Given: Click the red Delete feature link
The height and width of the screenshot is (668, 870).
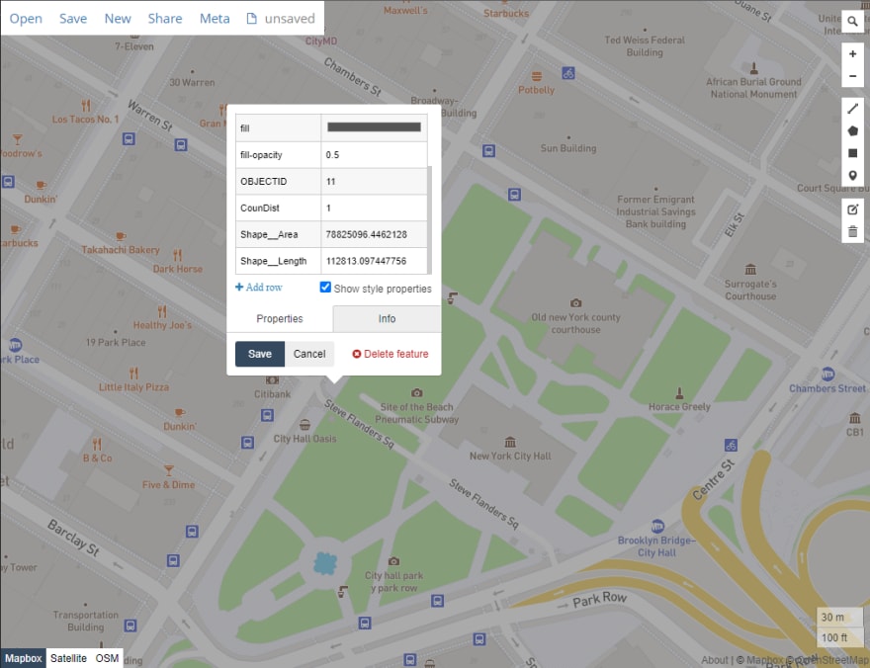Looking at the screenshot, I should [391, 354].
